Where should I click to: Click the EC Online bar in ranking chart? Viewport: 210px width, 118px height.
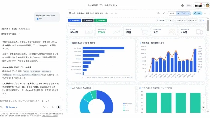(103, 48)
